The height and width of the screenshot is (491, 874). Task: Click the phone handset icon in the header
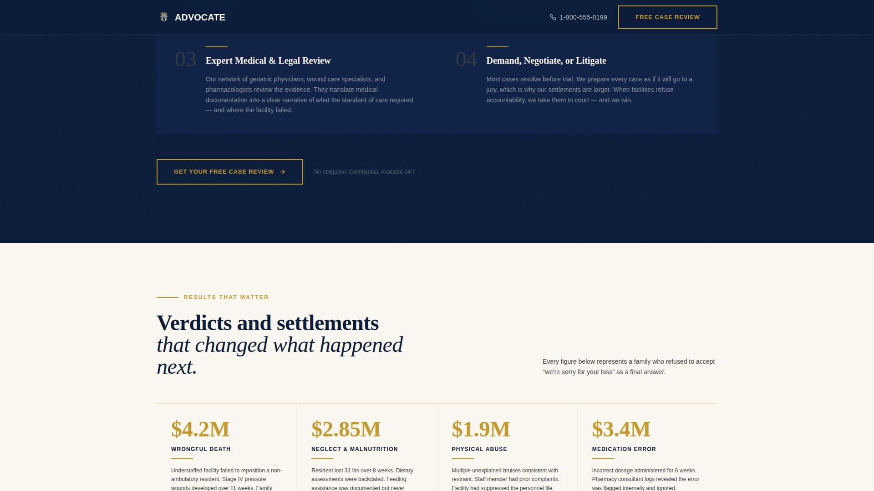[x=552, y=17]
